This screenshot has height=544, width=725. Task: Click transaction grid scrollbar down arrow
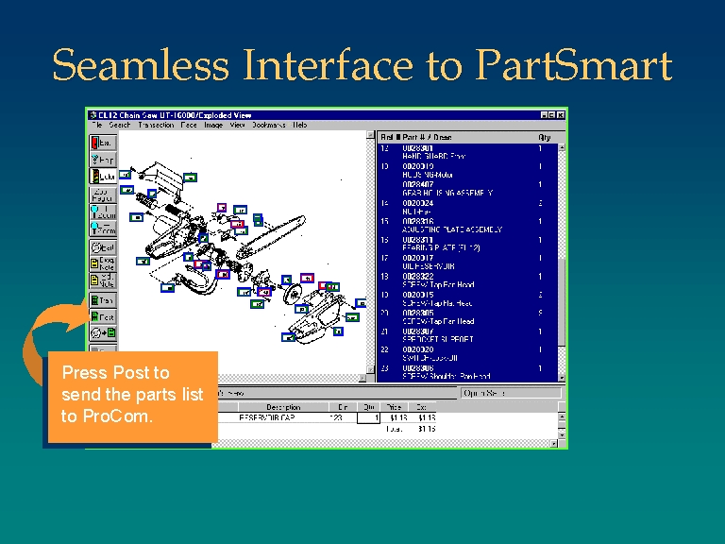(562, 434)
